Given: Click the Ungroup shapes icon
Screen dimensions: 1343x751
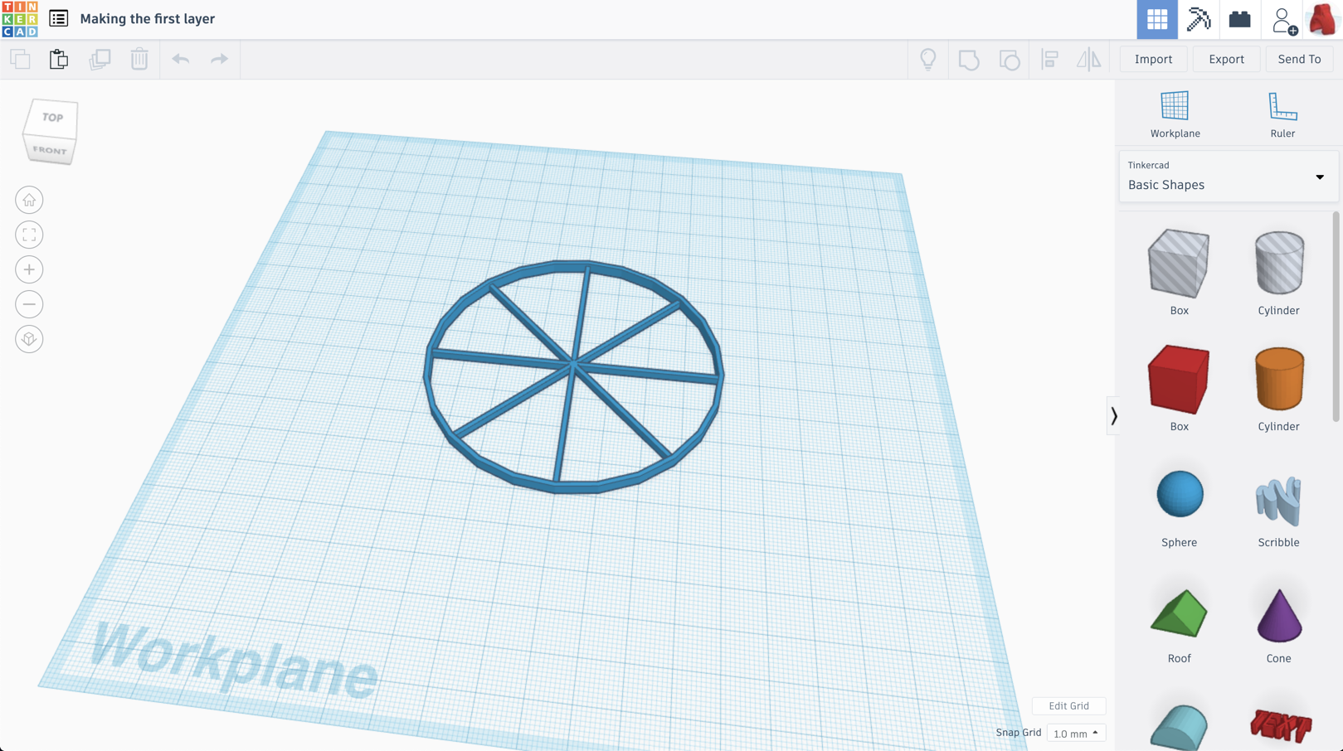Looking at the screenshot, I should click(1009, 60).
